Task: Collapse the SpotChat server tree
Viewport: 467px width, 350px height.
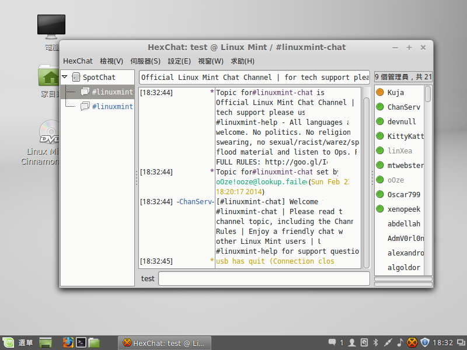Action: pyautogui.click(x=65, y=77)
